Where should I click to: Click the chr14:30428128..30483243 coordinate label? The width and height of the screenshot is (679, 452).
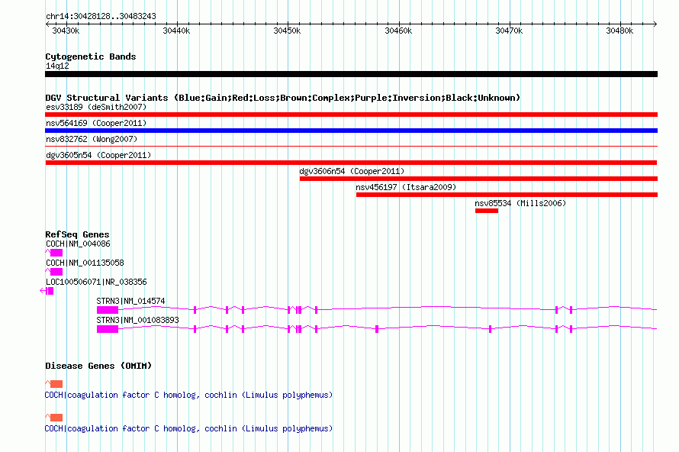click(101, 17)
